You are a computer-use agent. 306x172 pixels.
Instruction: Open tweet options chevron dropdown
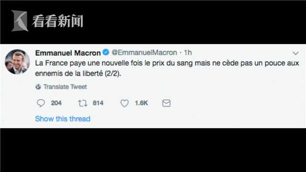tap(295, 53)
